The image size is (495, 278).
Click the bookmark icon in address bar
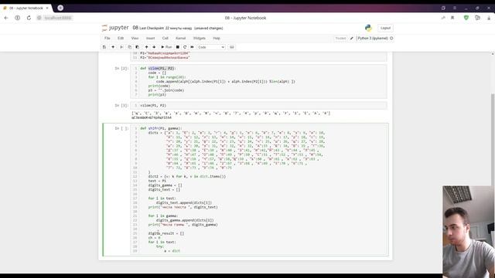point(452,18)
